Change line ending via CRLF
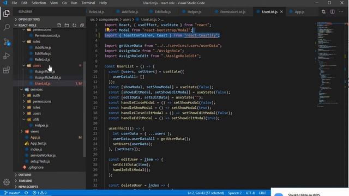 [x=262, y=193]
